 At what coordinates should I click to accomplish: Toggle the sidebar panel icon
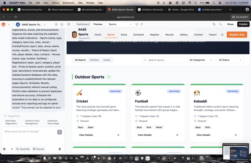pos(69,24)
